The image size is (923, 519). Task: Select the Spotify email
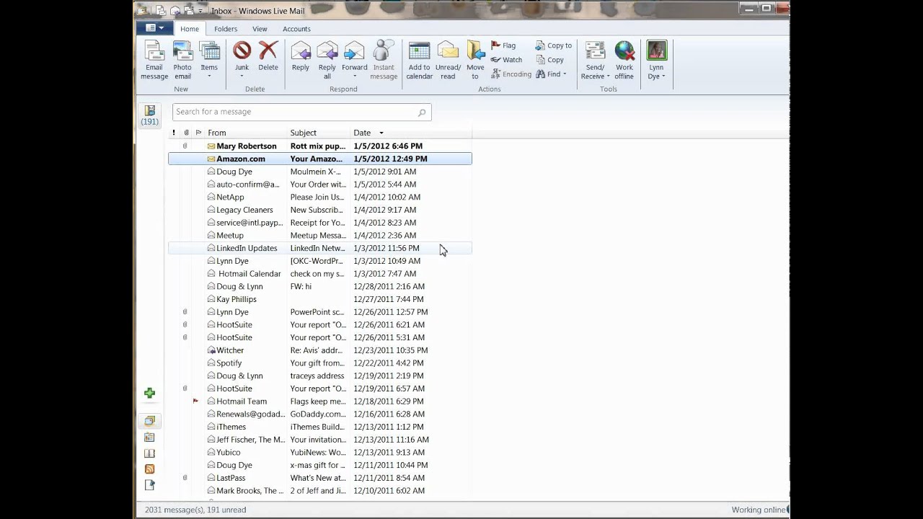point(320,363)
